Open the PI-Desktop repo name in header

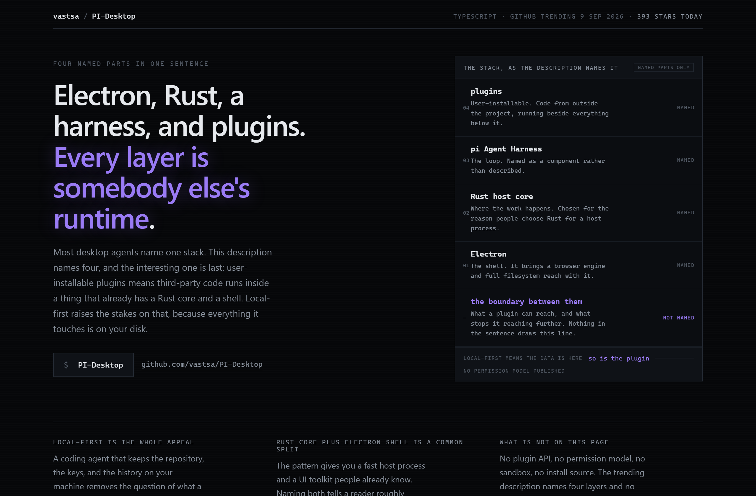coord(114,16)
